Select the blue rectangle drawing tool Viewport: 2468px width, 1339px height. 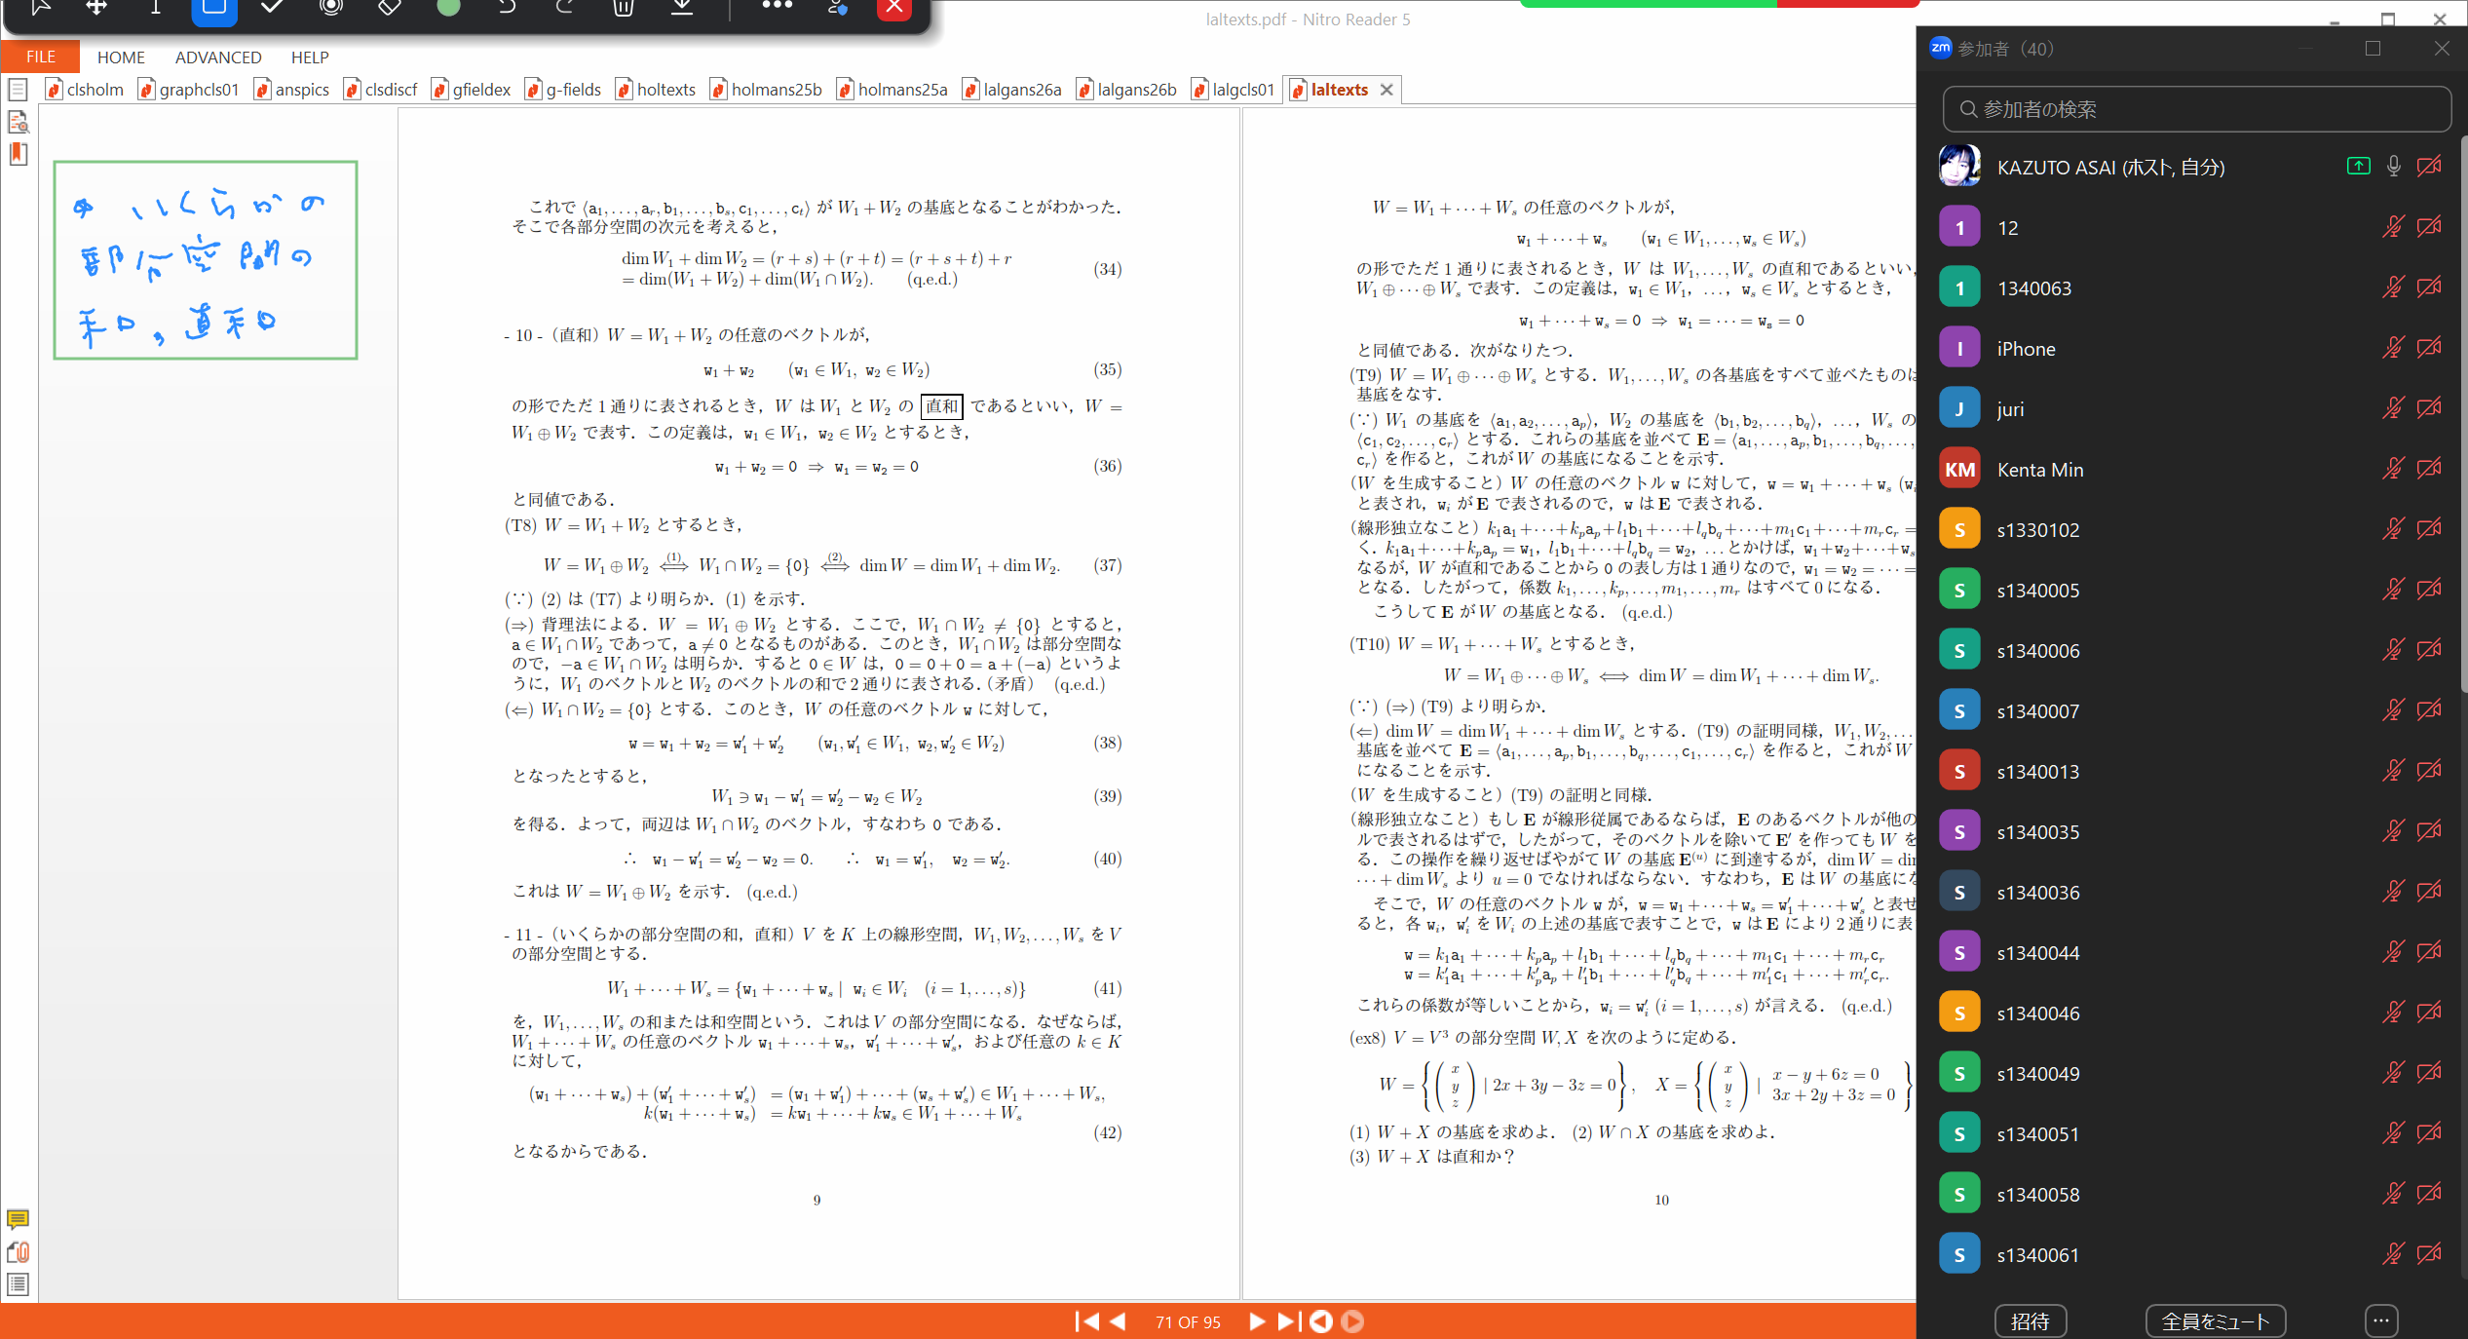(x=214, y=8)
